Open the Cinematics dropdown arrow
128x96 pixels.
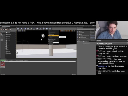[42, 29]
